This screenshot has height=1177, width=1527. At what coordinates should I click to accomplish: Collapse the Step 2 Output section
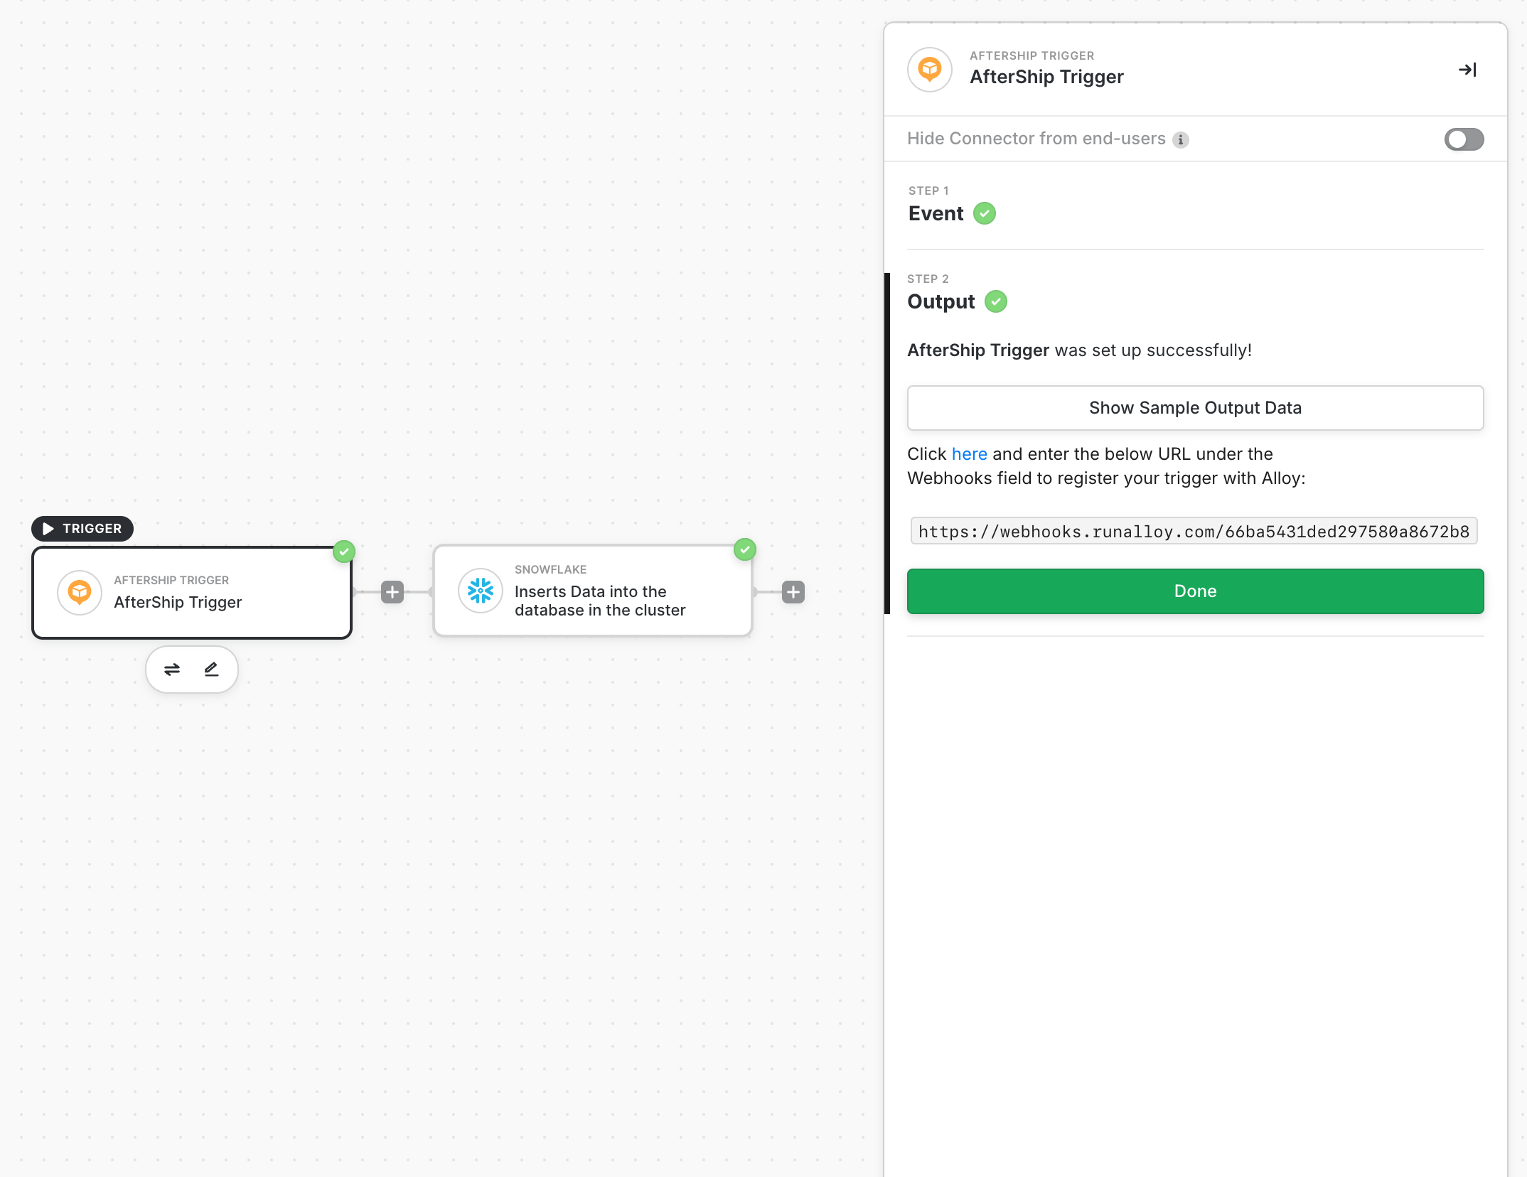pyautogui.click(x=941, y=301)
